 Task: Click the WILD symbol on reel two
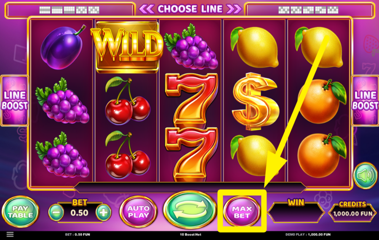point(127,47)
